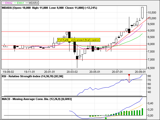The image size is (160, 120).
Task: Click the 7,000 price axis label
Action: 151,59
